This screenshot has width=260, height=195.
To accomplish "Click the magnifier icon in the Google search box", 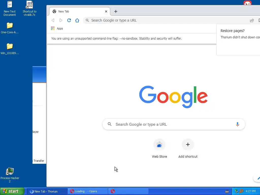I will click(109, 124).
